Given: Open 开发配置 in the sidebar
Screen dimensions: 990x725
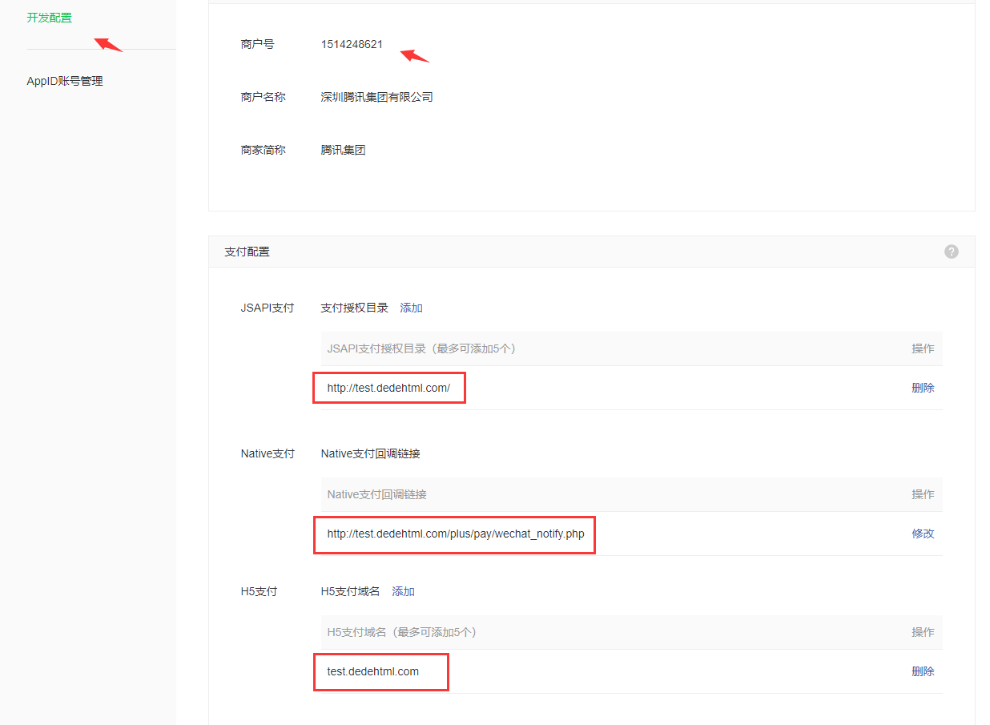Looking at the screenshot, I should (49, 18).
